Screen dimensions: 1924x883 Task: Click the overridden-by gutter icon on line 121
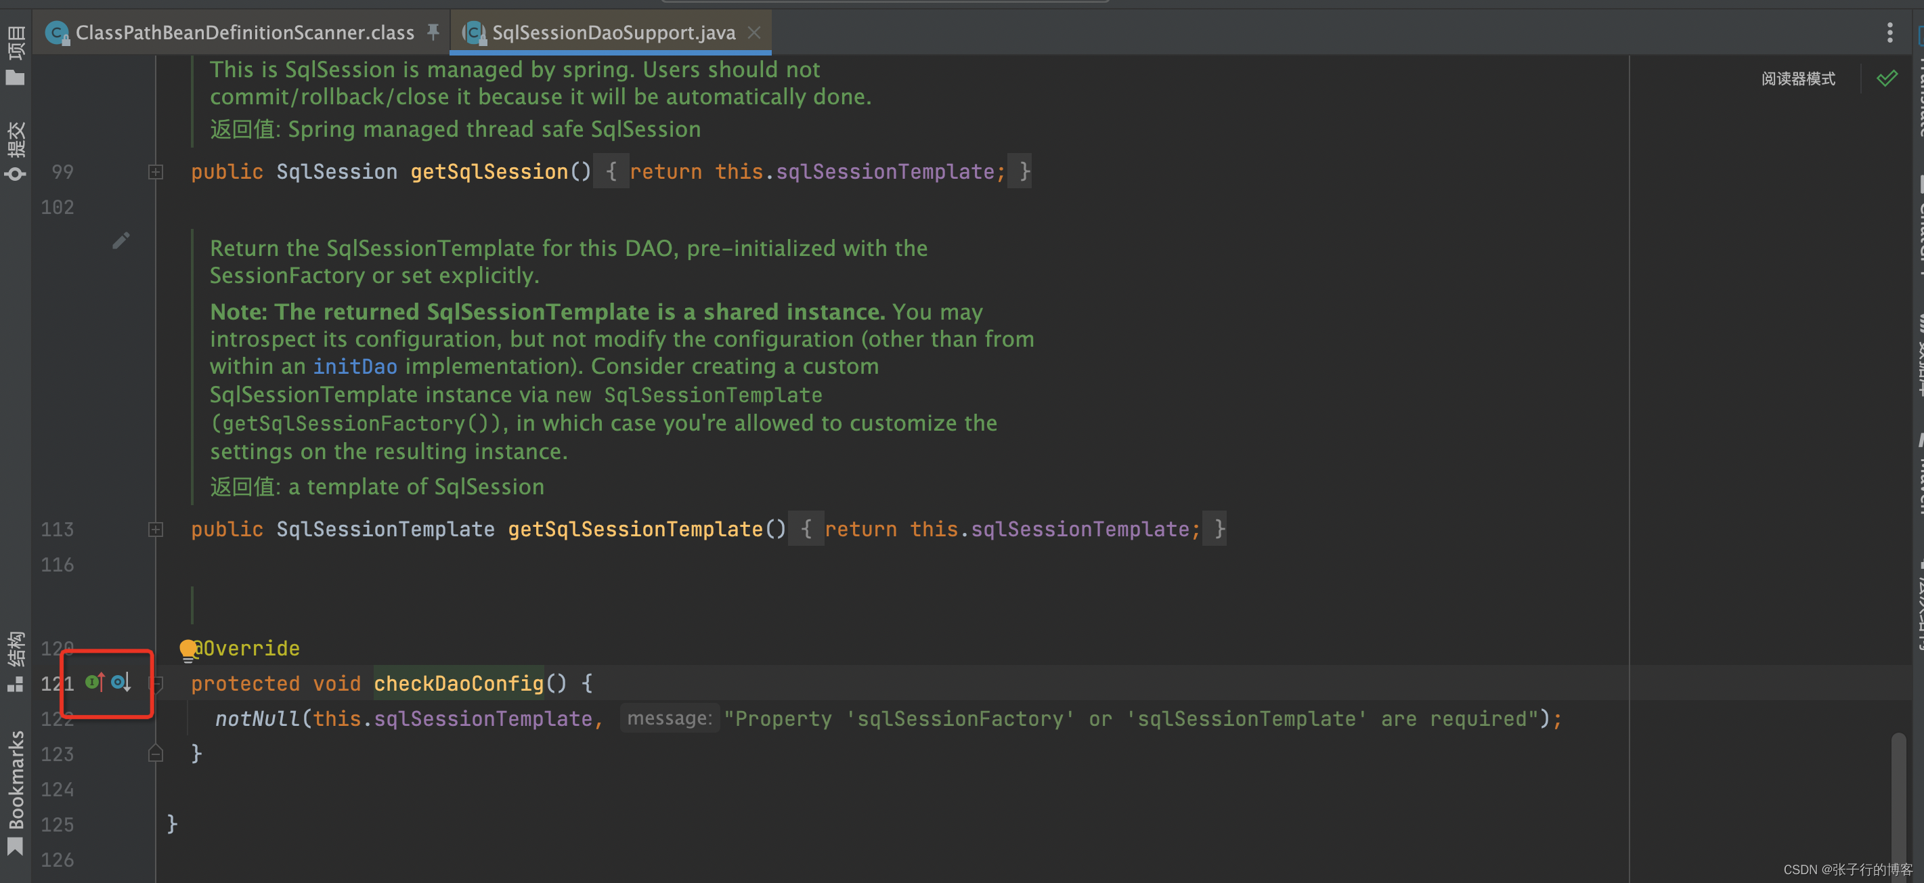(x=121, y=682)
